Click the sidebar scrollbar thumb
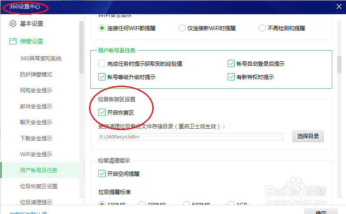Screen dimensions: 346x214 coord(81,48)
